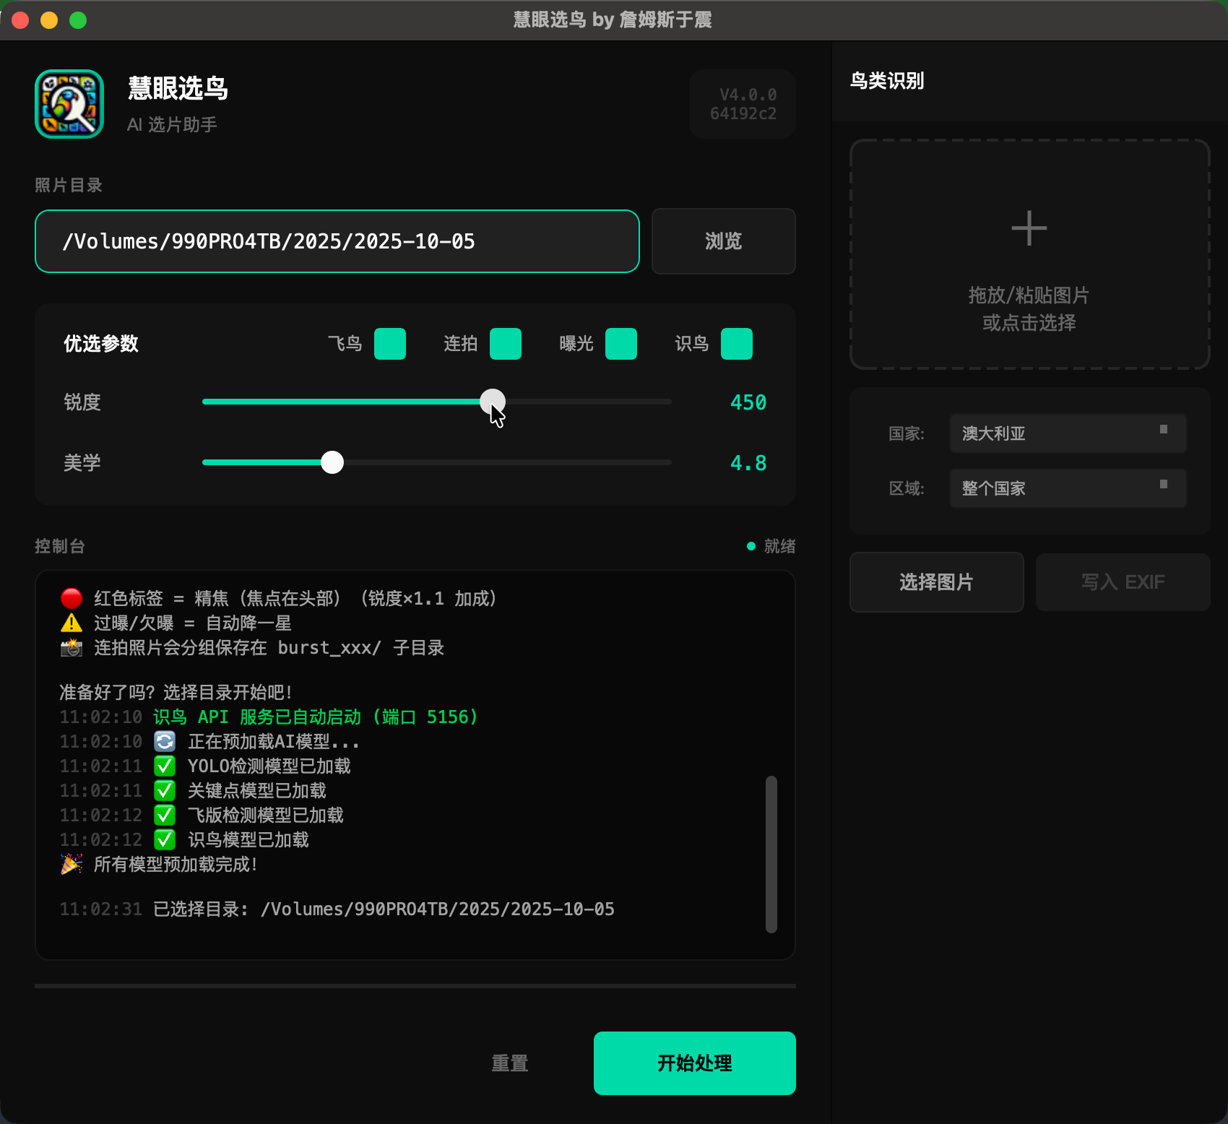Toggle the 识鸟 checkbox
The image size is (1228, 1124).
[737, 345]
